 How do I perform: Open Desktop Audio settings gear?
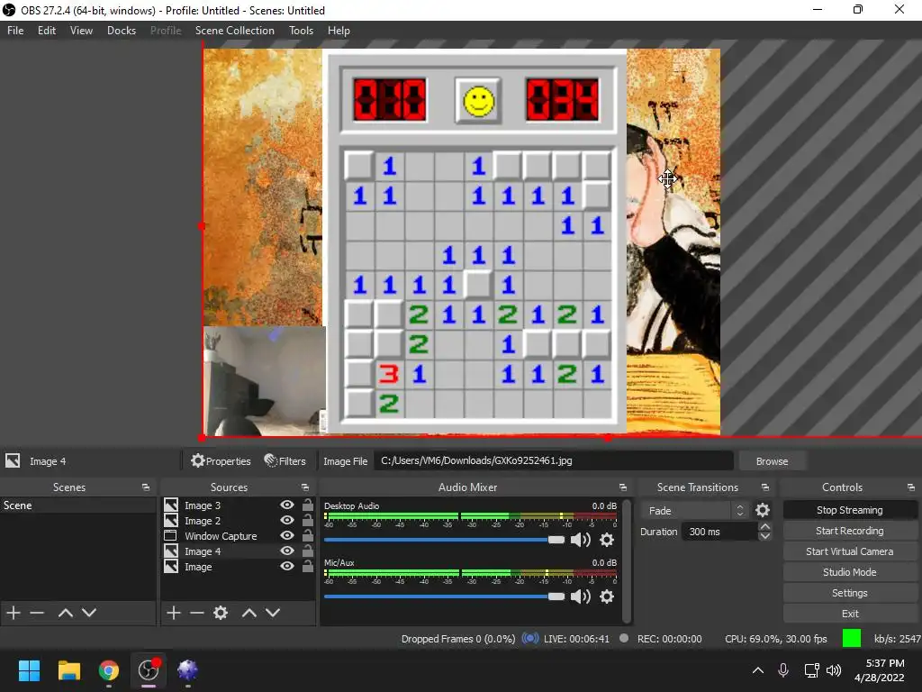point(607,540)
